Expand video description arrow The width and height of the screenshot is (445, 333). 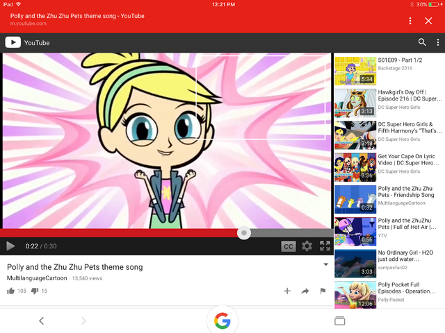click(326, 264)
